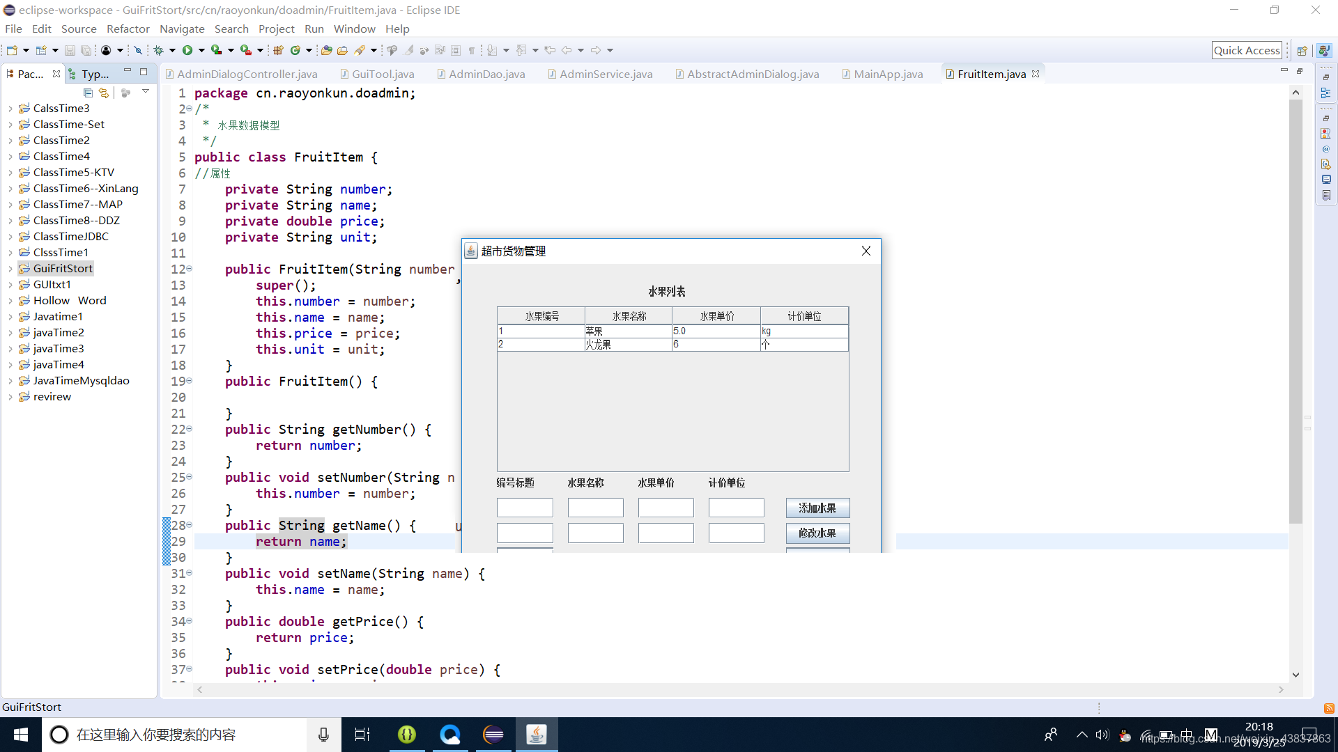Screen dimensions: 1338x752
Task: Open the Run button dropdown arrow
Action: pyautogui.click(x=201, y=50)
